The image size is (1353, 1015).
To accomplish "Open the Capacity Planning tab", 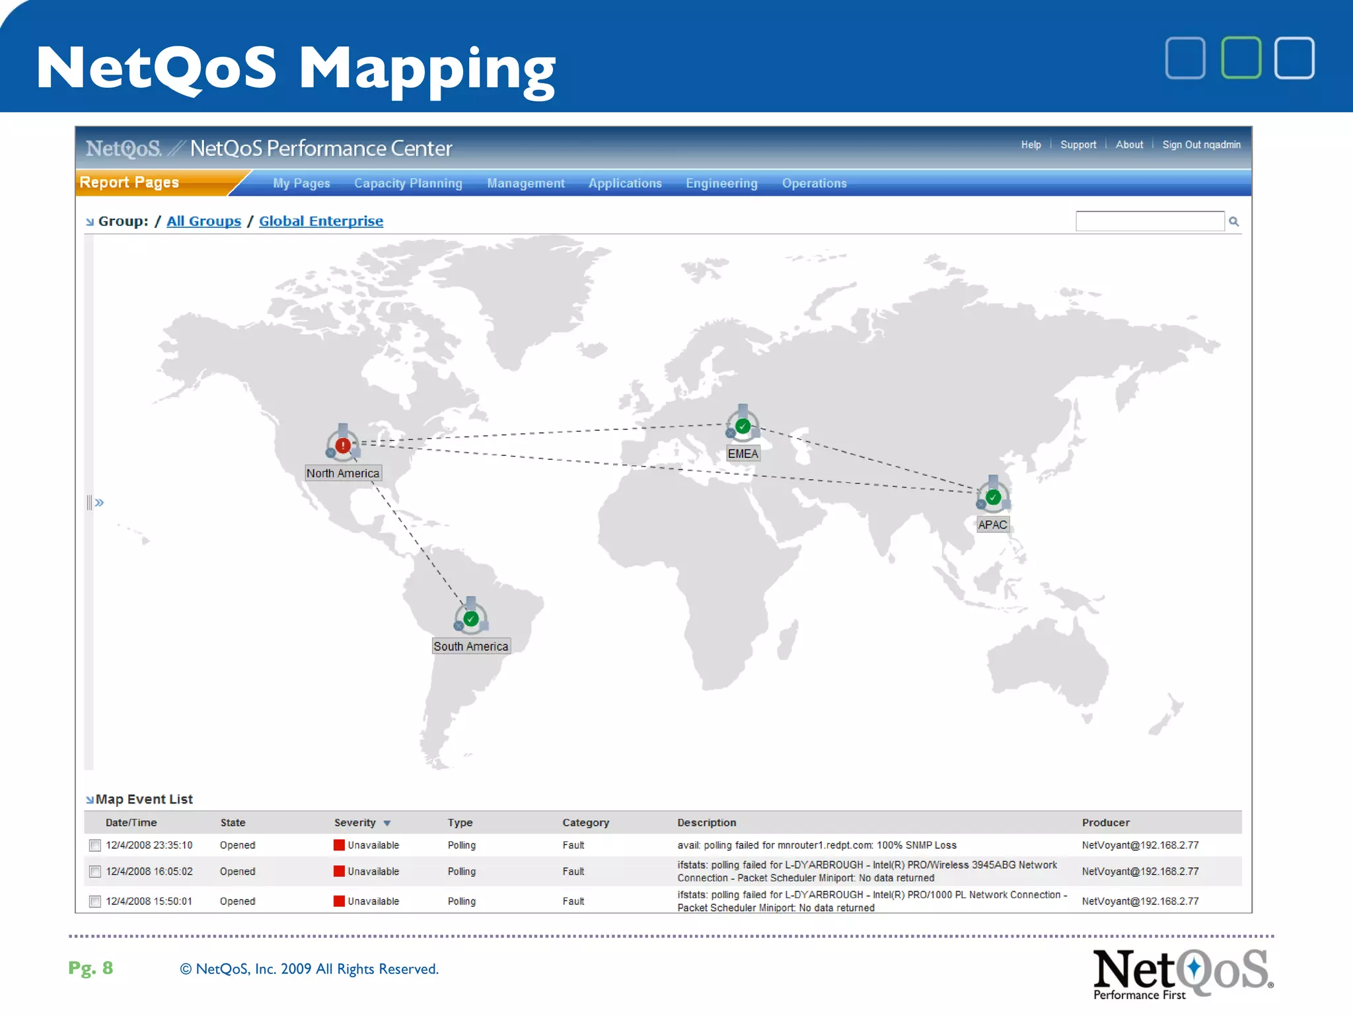I will pyautogui.click(x=408, y=183).
